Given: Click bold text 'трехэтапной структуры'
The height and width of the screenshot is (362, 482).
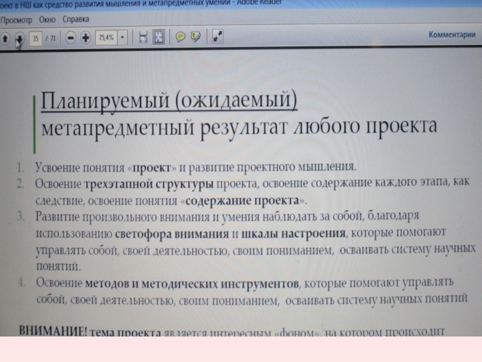Looking at the screenshot, I should (x=149, y=184).
